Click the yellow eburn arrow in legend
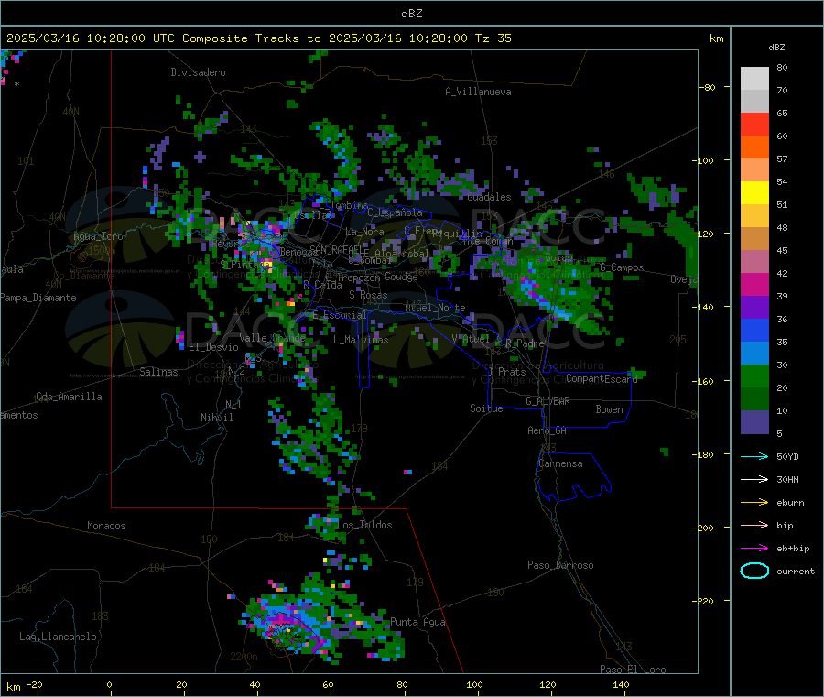Viewport: 824px width, 697px height. [x=754, y=503]
